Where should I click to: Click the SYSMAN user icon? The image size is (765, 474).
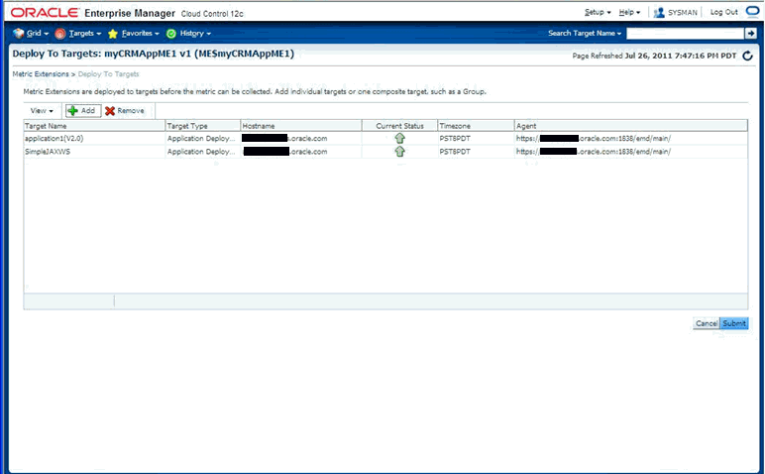point(659,12)
